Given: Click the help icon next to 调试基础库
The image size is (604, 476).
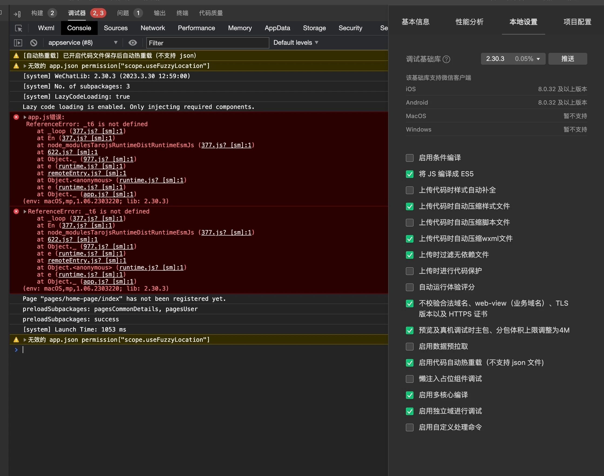Looking at the screenshot, I should click(446, 59).
